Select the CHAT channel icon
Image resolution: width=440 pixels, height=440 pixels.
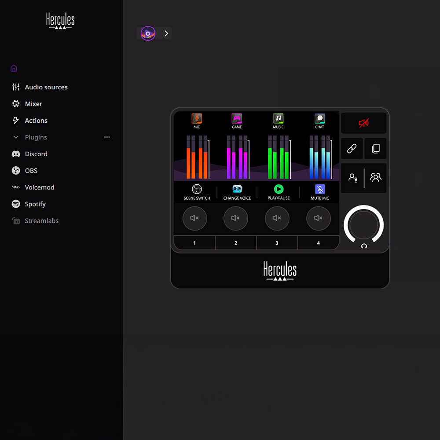tap(319, 118)
